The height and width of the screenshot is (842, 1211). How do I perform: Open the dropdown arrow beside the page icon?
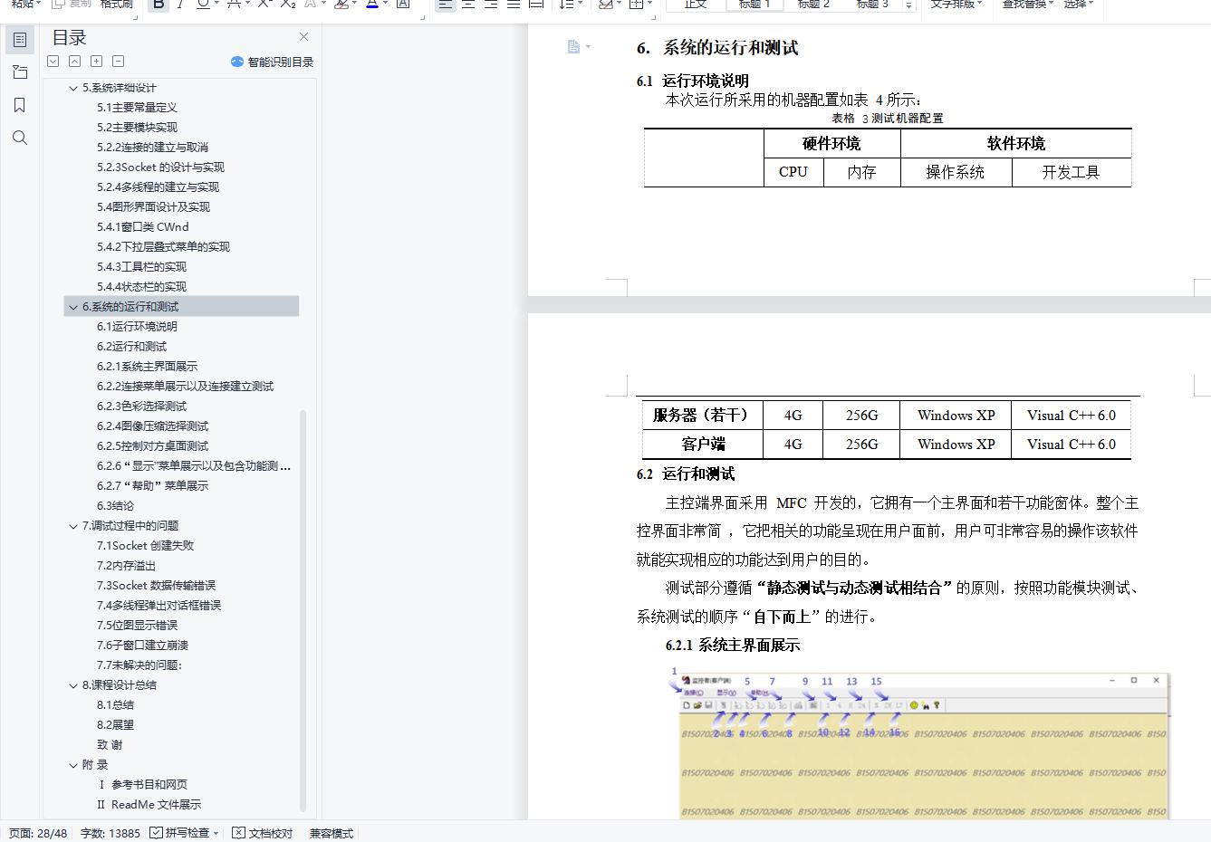[589, 47]
